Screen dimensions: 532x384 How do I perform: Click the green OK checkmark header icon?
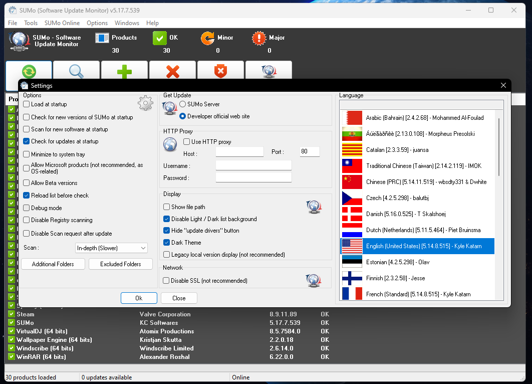click(x=159, y=38)
